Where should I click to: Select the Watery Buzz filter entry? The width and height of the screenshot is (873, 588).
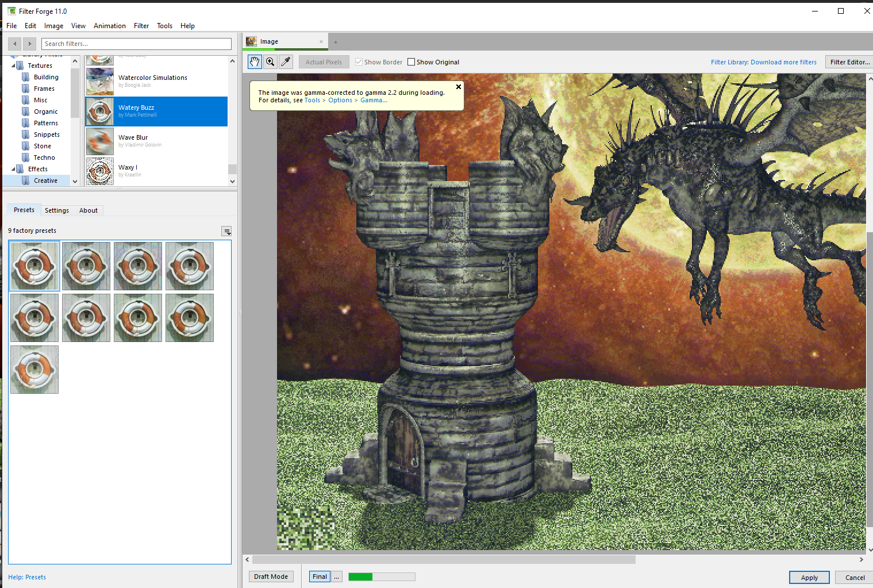pyautogui.click(x=156, y=111)
